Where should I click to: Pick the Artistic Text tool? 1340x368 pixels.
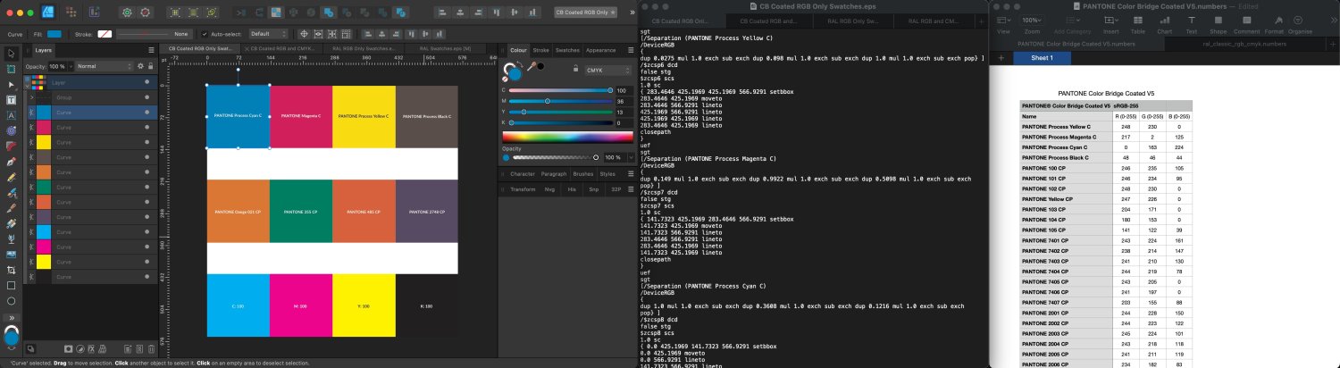click(11, 115)
